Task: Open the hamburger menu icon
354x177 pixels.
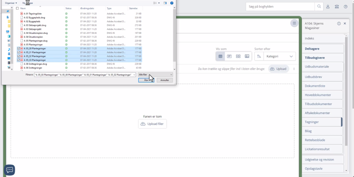Action: (x=294, y=23)
